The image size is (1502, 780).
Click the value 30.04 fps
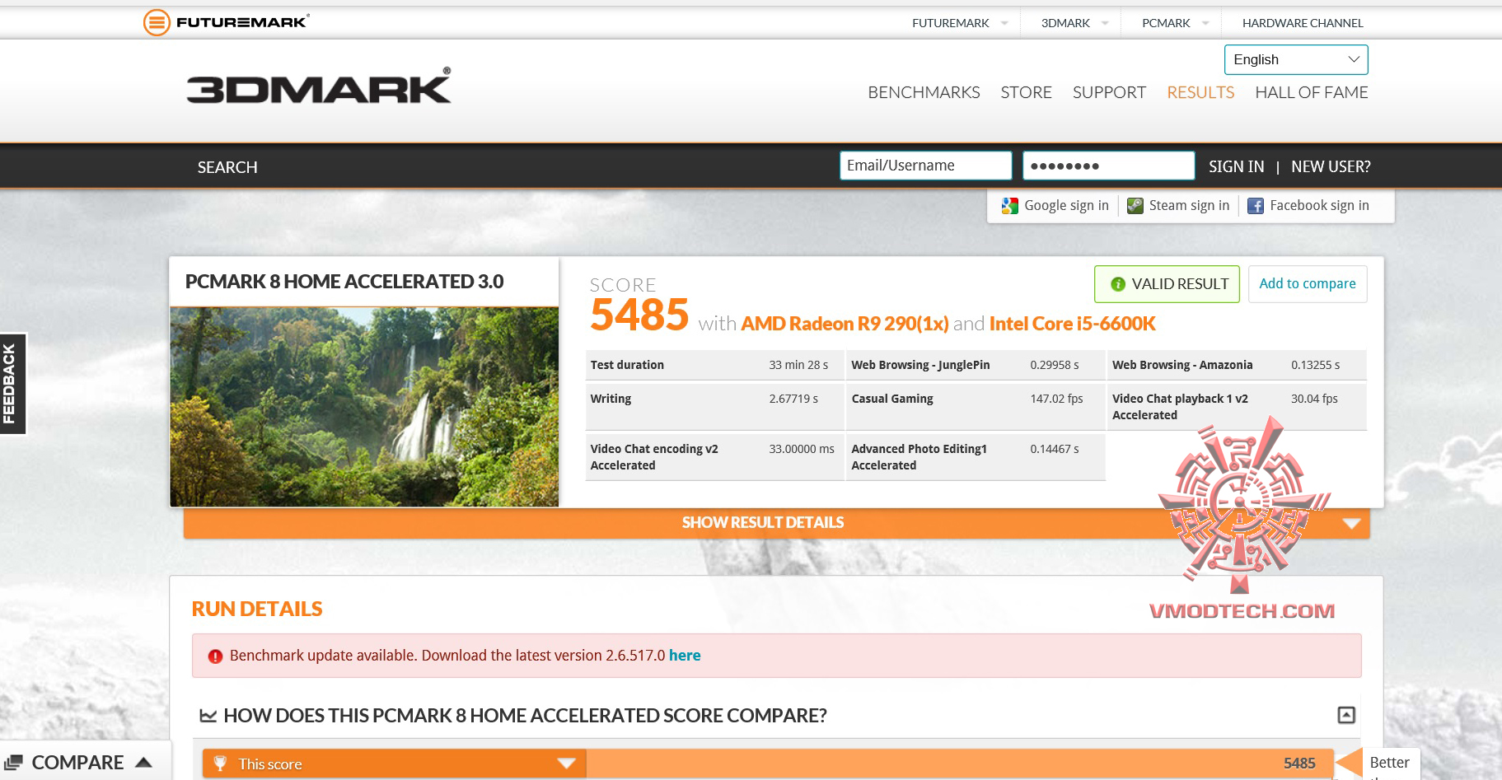pos(1314,399)
